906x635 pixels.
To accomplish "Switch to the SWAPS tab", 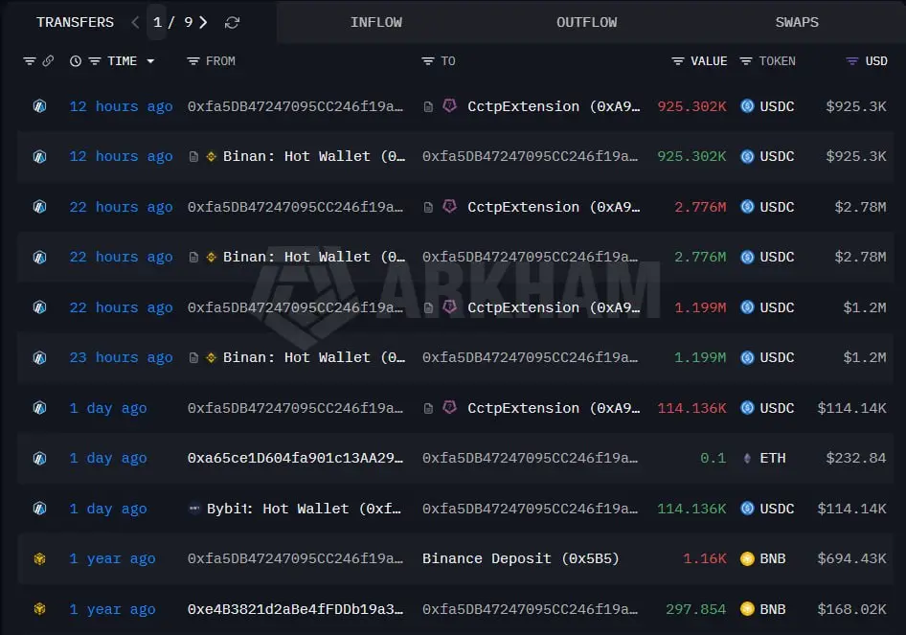I will tap(797, 22).
